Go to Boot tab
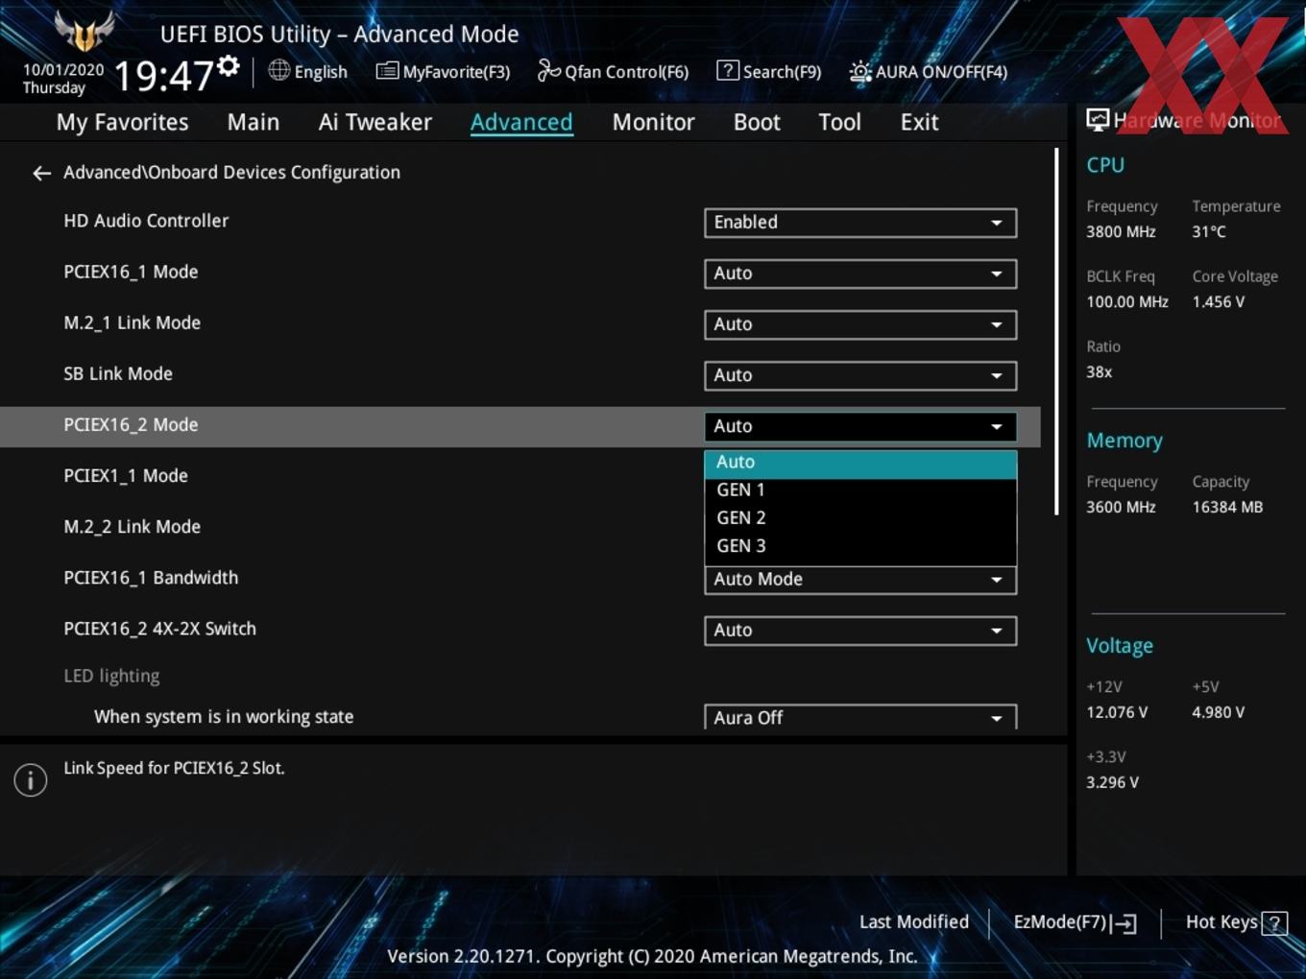Image resolution: width=1306 pixels, height=979 pixels. pyautogui.click(x=757, y=122)
